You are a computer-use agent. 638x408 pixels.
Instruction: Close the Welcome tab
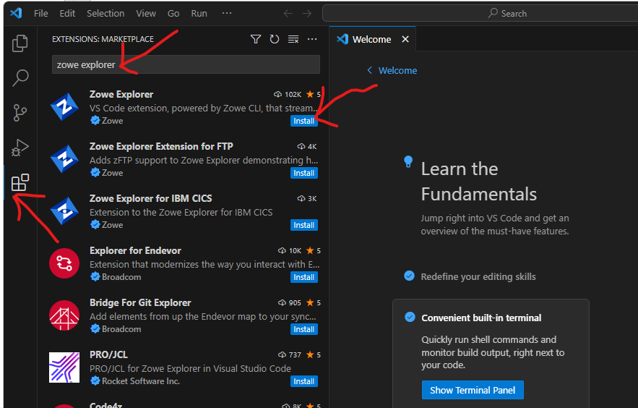405,39
